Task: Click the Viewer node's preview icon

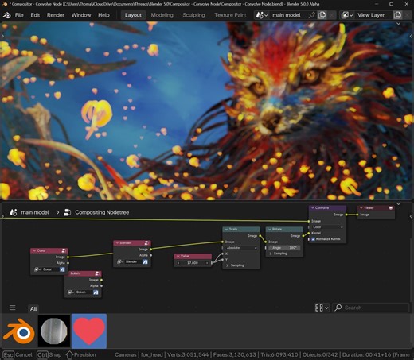Action: click(391, 208)
